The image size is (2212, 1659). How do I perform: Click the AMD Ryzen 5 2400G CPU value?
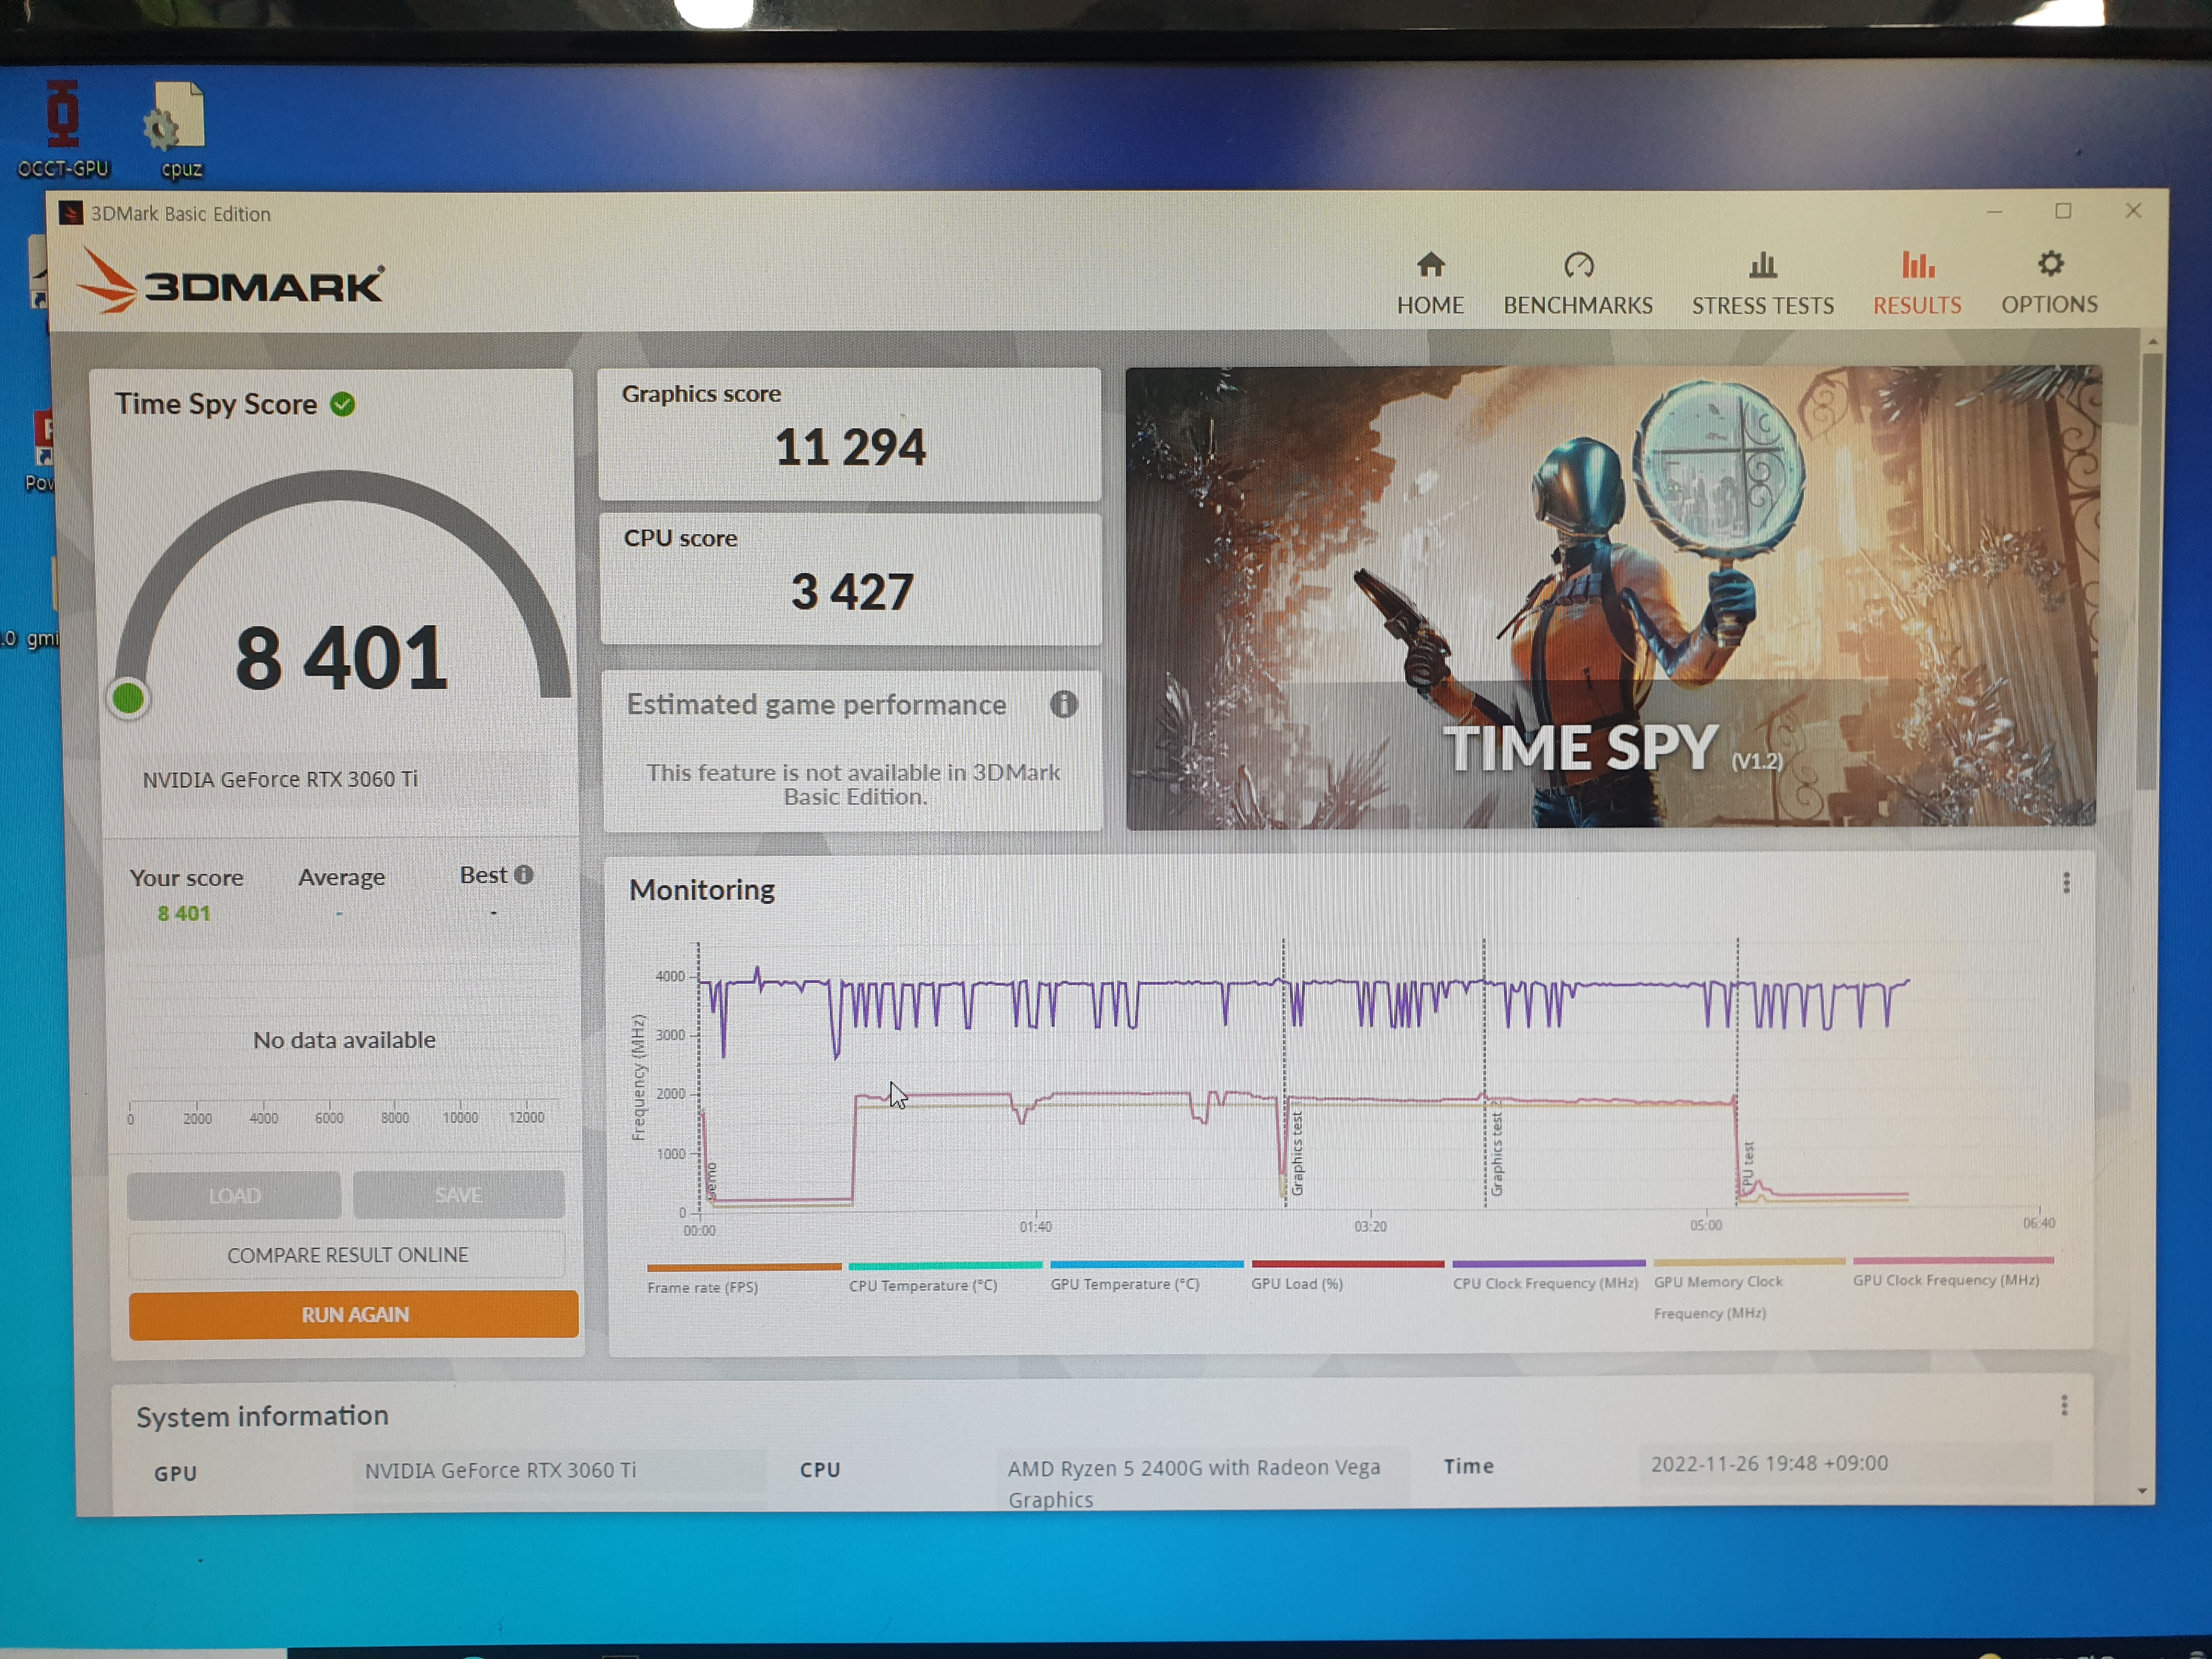[x=1194, y=1483]
